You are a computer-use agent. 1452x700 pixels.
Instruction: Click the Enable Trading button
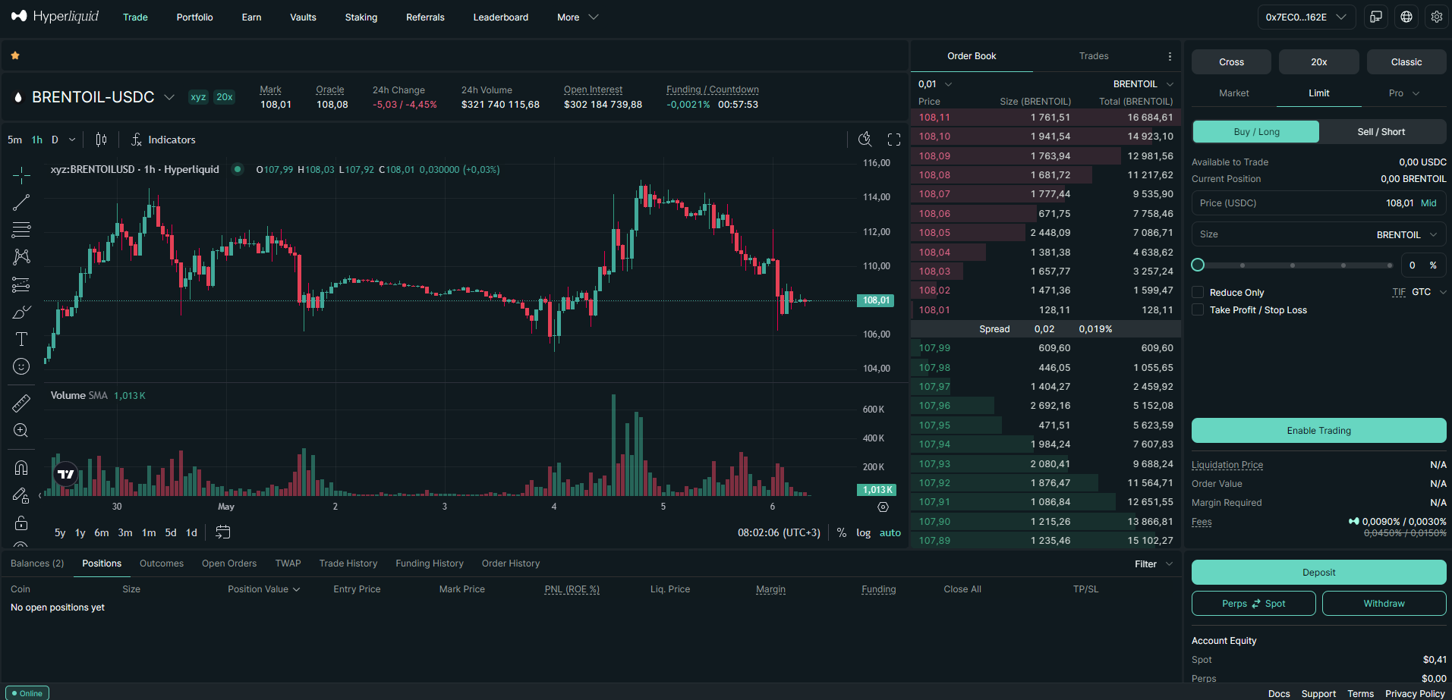(x=1318, y=431)
